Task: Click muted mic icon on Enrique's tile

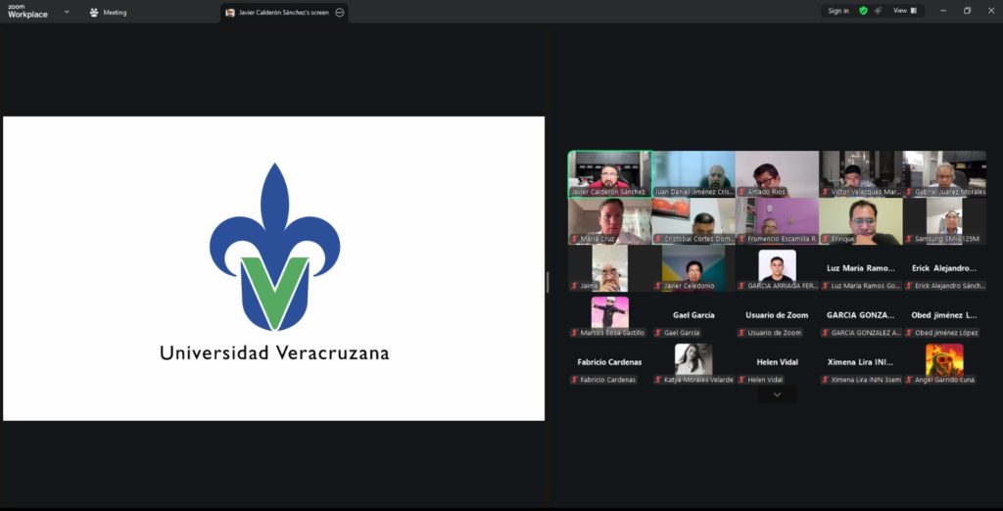Action: pyautogui.click(x=826, y=239)
